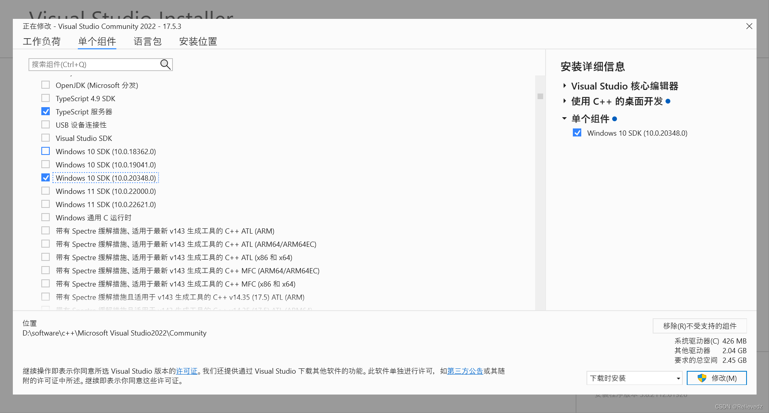Click the search magnifier icon

165,64
